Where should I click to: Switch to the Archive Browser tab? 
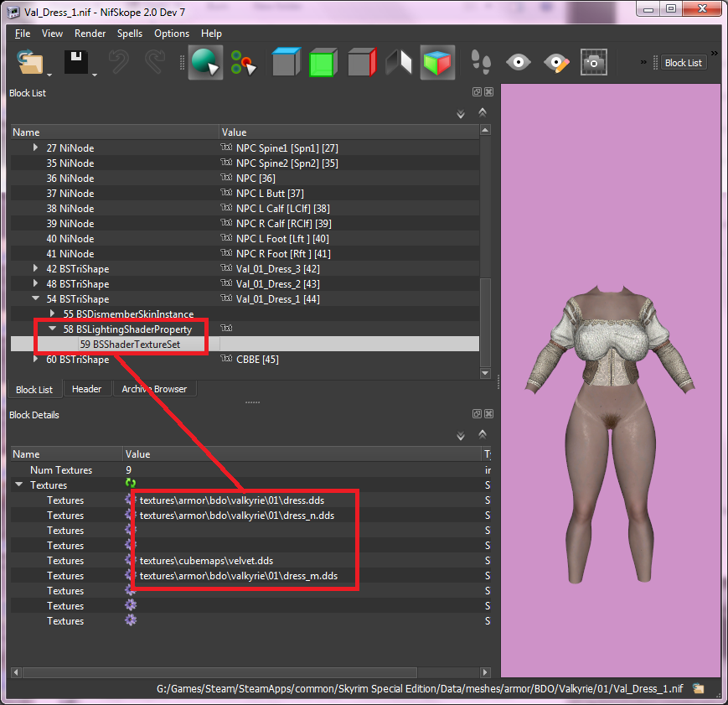pyautogui.click(x=154, y=389)
